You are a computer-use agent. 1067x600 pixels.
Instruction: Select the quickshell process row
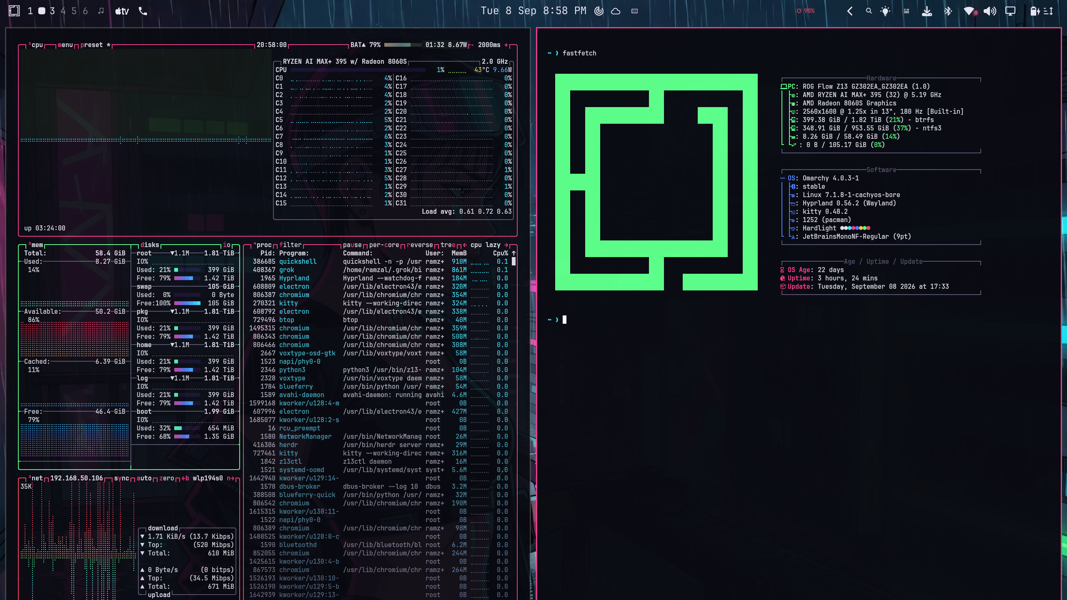tap(380, 261)
